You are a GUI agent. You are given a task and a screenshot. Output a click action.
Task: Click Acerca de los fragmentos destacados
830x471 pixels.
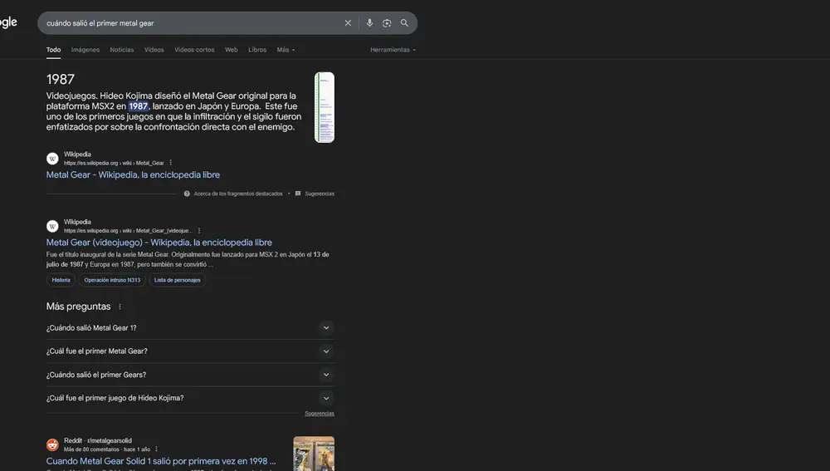click(238, 194)
